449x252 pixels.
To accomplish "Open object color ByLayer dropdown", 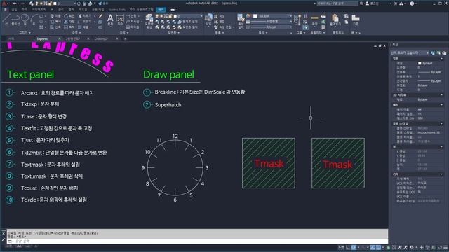I will click(x=272, y=16).
